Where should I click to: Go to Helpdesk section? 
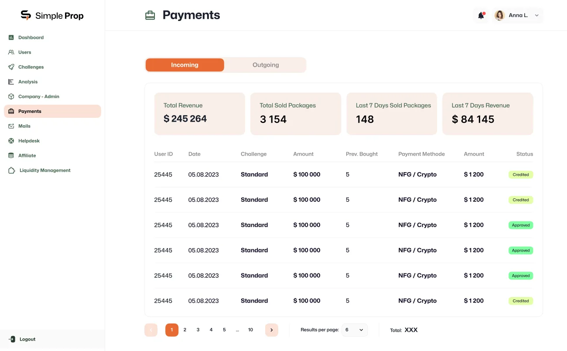(29, 141)
